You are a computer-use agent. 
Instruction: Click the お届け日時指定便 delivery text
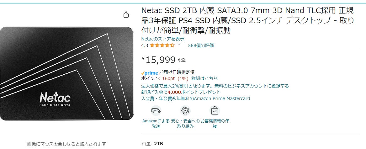pyautogui.click(x=177, y=72)
